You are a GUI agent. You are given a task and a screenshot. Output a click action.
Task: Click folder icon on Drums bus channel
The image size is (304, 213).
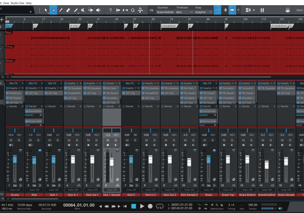15,185
